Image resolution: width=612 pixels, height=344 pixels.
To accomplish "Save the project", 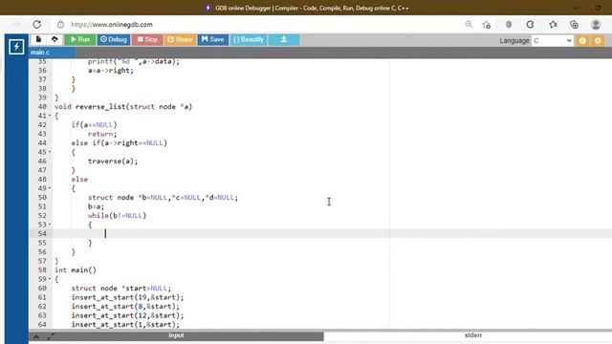I will [212, 39].
